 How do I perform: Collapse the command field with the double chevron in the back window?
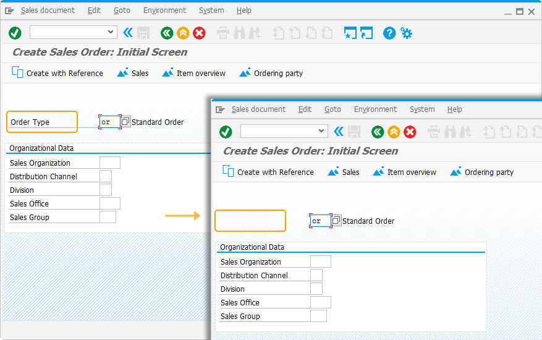pos(128,33)
